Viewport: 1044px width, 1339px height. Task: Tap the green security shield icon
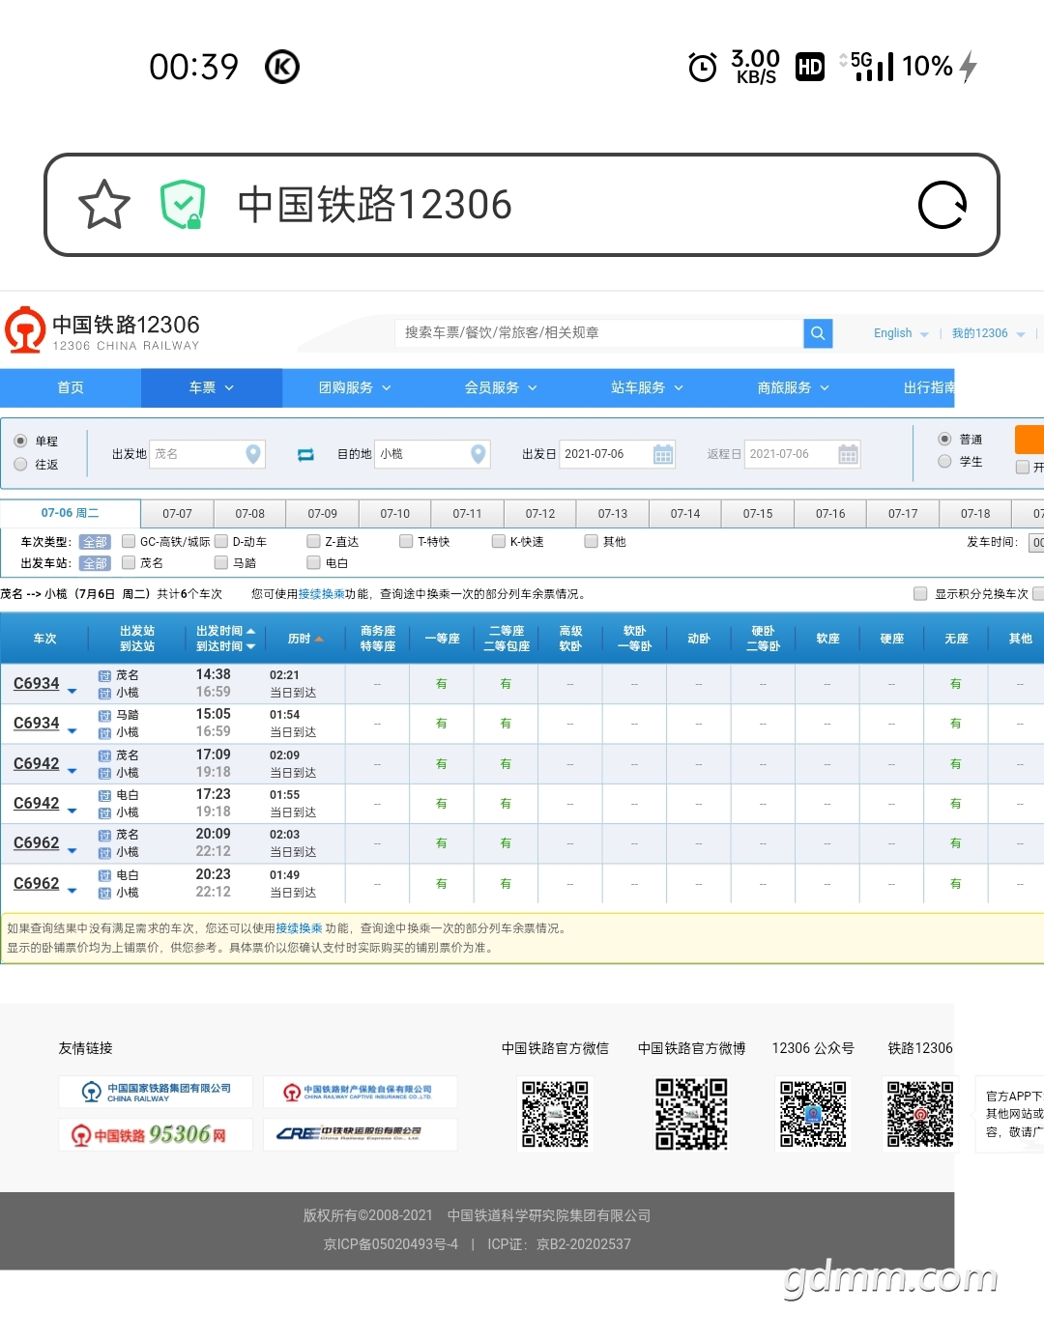183,205
